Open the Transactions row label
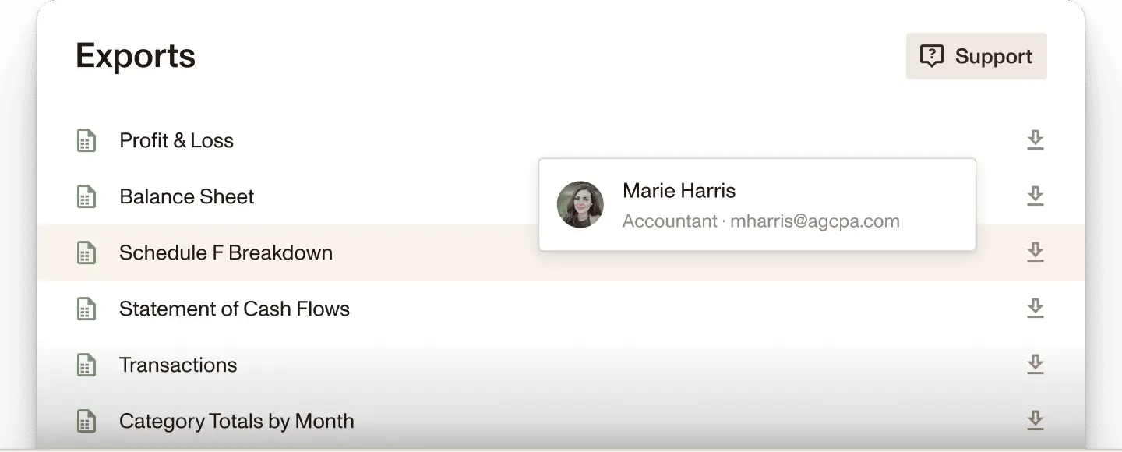The width and height of the screenshot is (1122, 452). point(178,365)
